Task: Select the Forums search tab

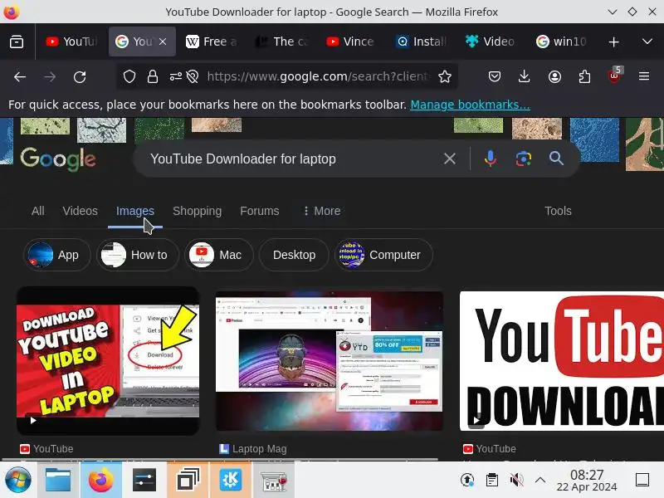Action: tap(260, 211)
